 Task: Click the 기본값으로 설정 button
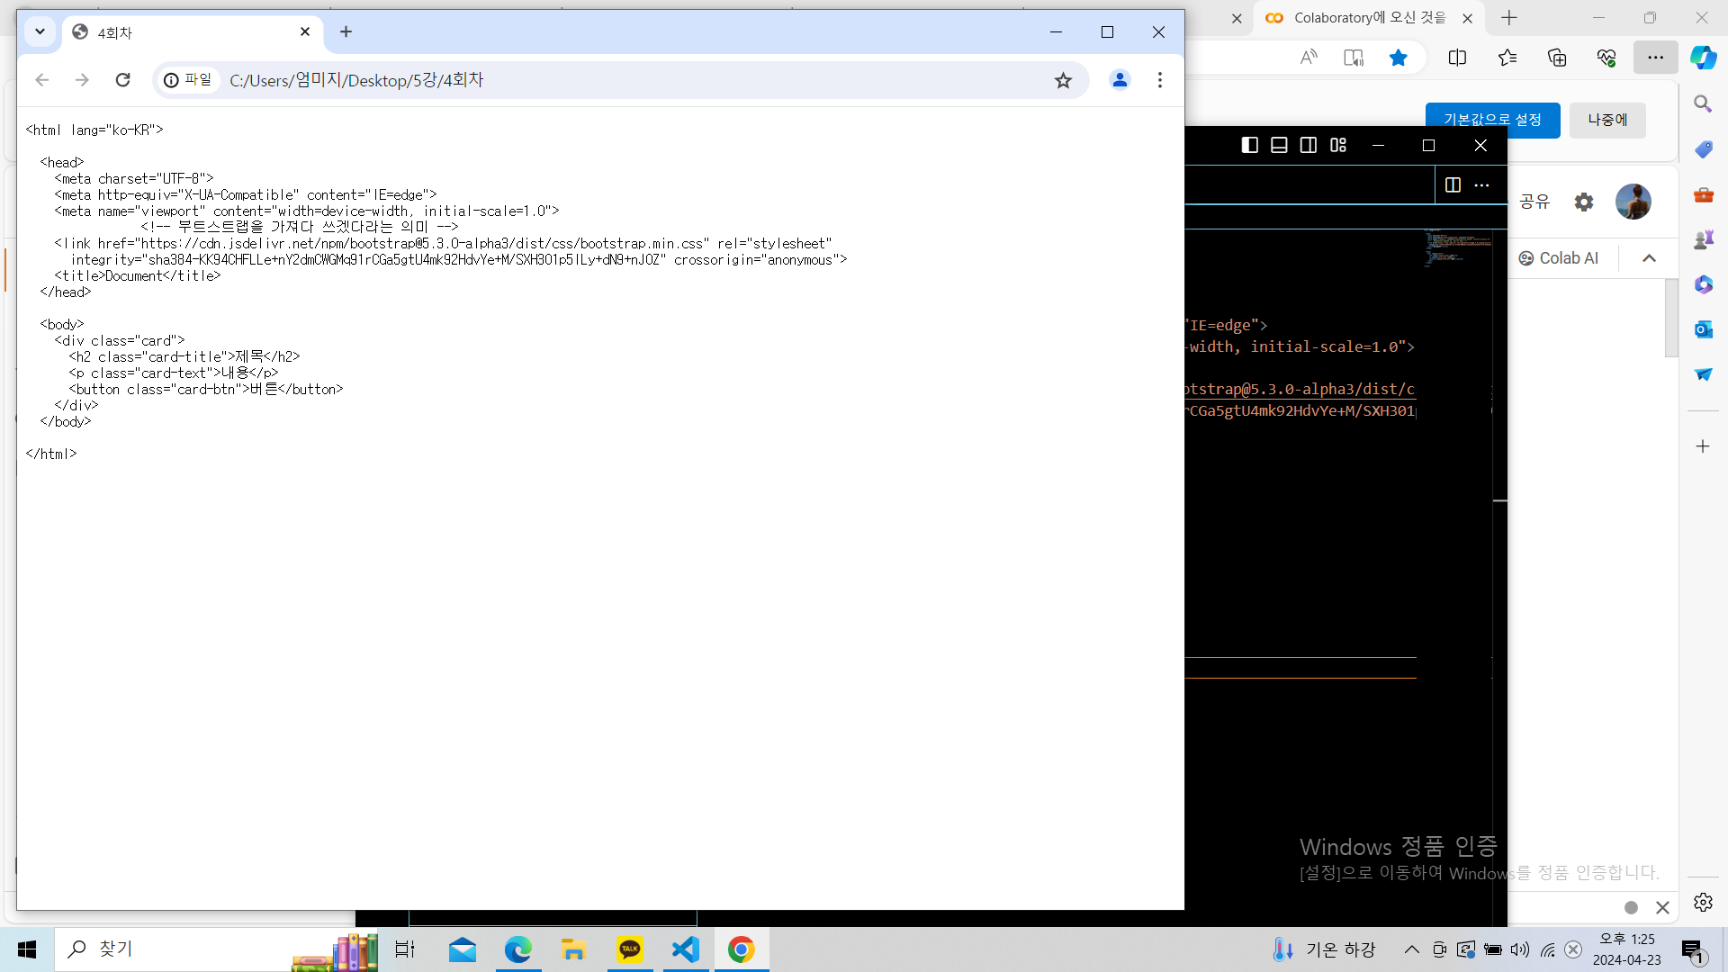click(1493, 120)
